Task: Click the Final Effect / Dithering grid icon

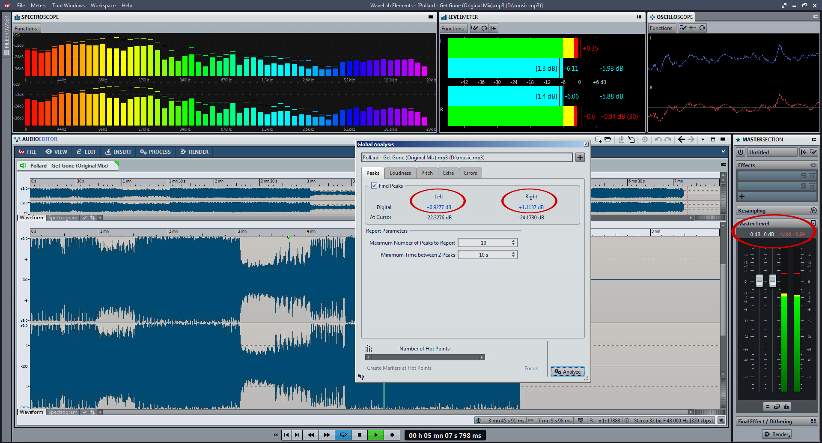Action: (x=813, y=421)
